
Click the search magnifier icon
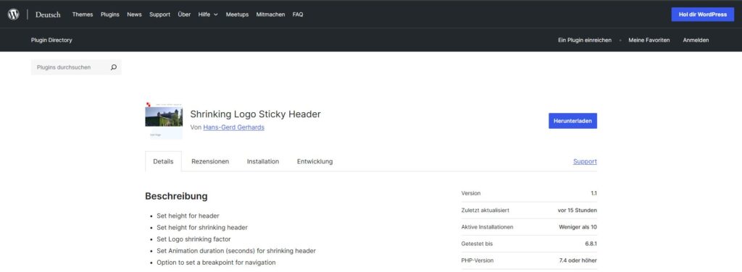click(x=114, y=67)
